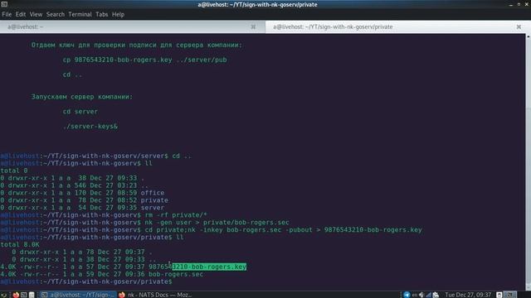Open the volume control tray icon

(x=421, y=295)
